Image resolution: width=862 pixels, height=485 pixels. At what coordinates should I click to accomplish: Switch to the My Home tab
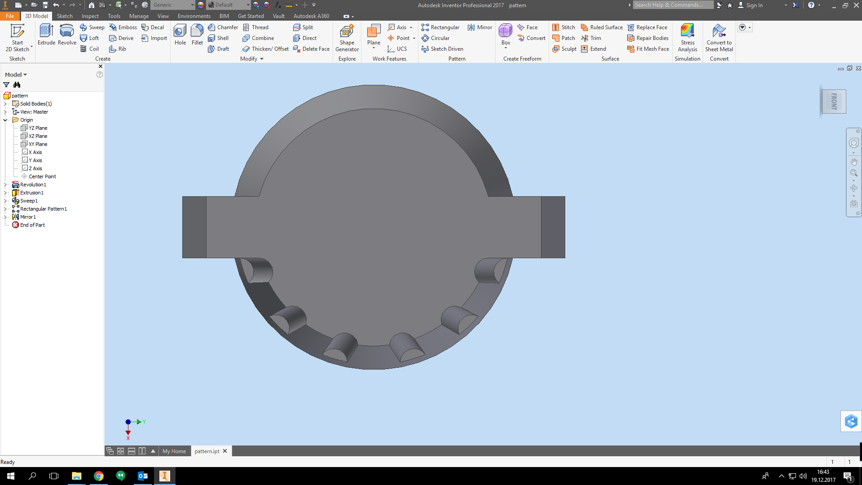point(174,451)
